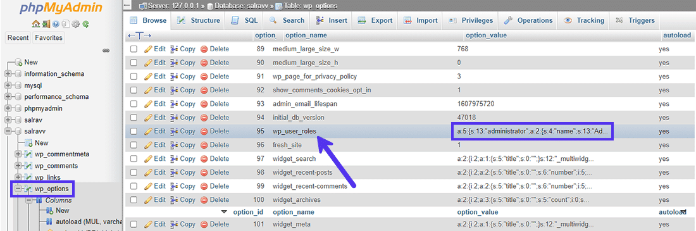The image size is (696, 231).
Task: Switch to the Triggers tab
Action: (x=635, y=20)
